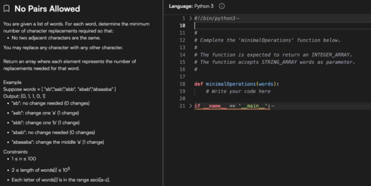Screen dimensions: 371x186
Task: Click the 'Constraints' heading in problem description
Action: coord(16,152)
